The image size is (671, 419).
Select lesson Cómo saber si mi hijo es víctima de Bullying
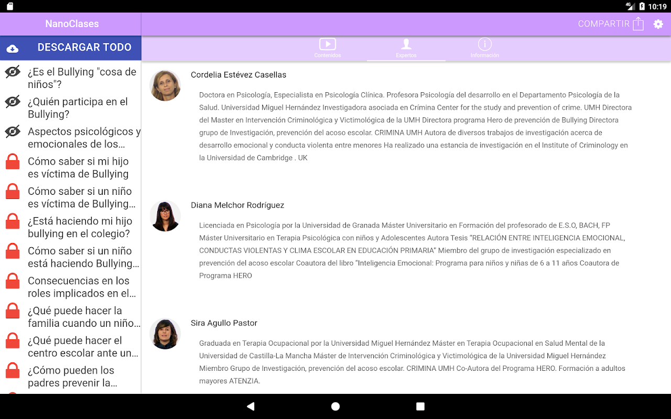point(78,168)
